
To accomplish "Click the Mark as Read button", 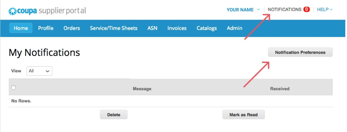I will 243,115.
